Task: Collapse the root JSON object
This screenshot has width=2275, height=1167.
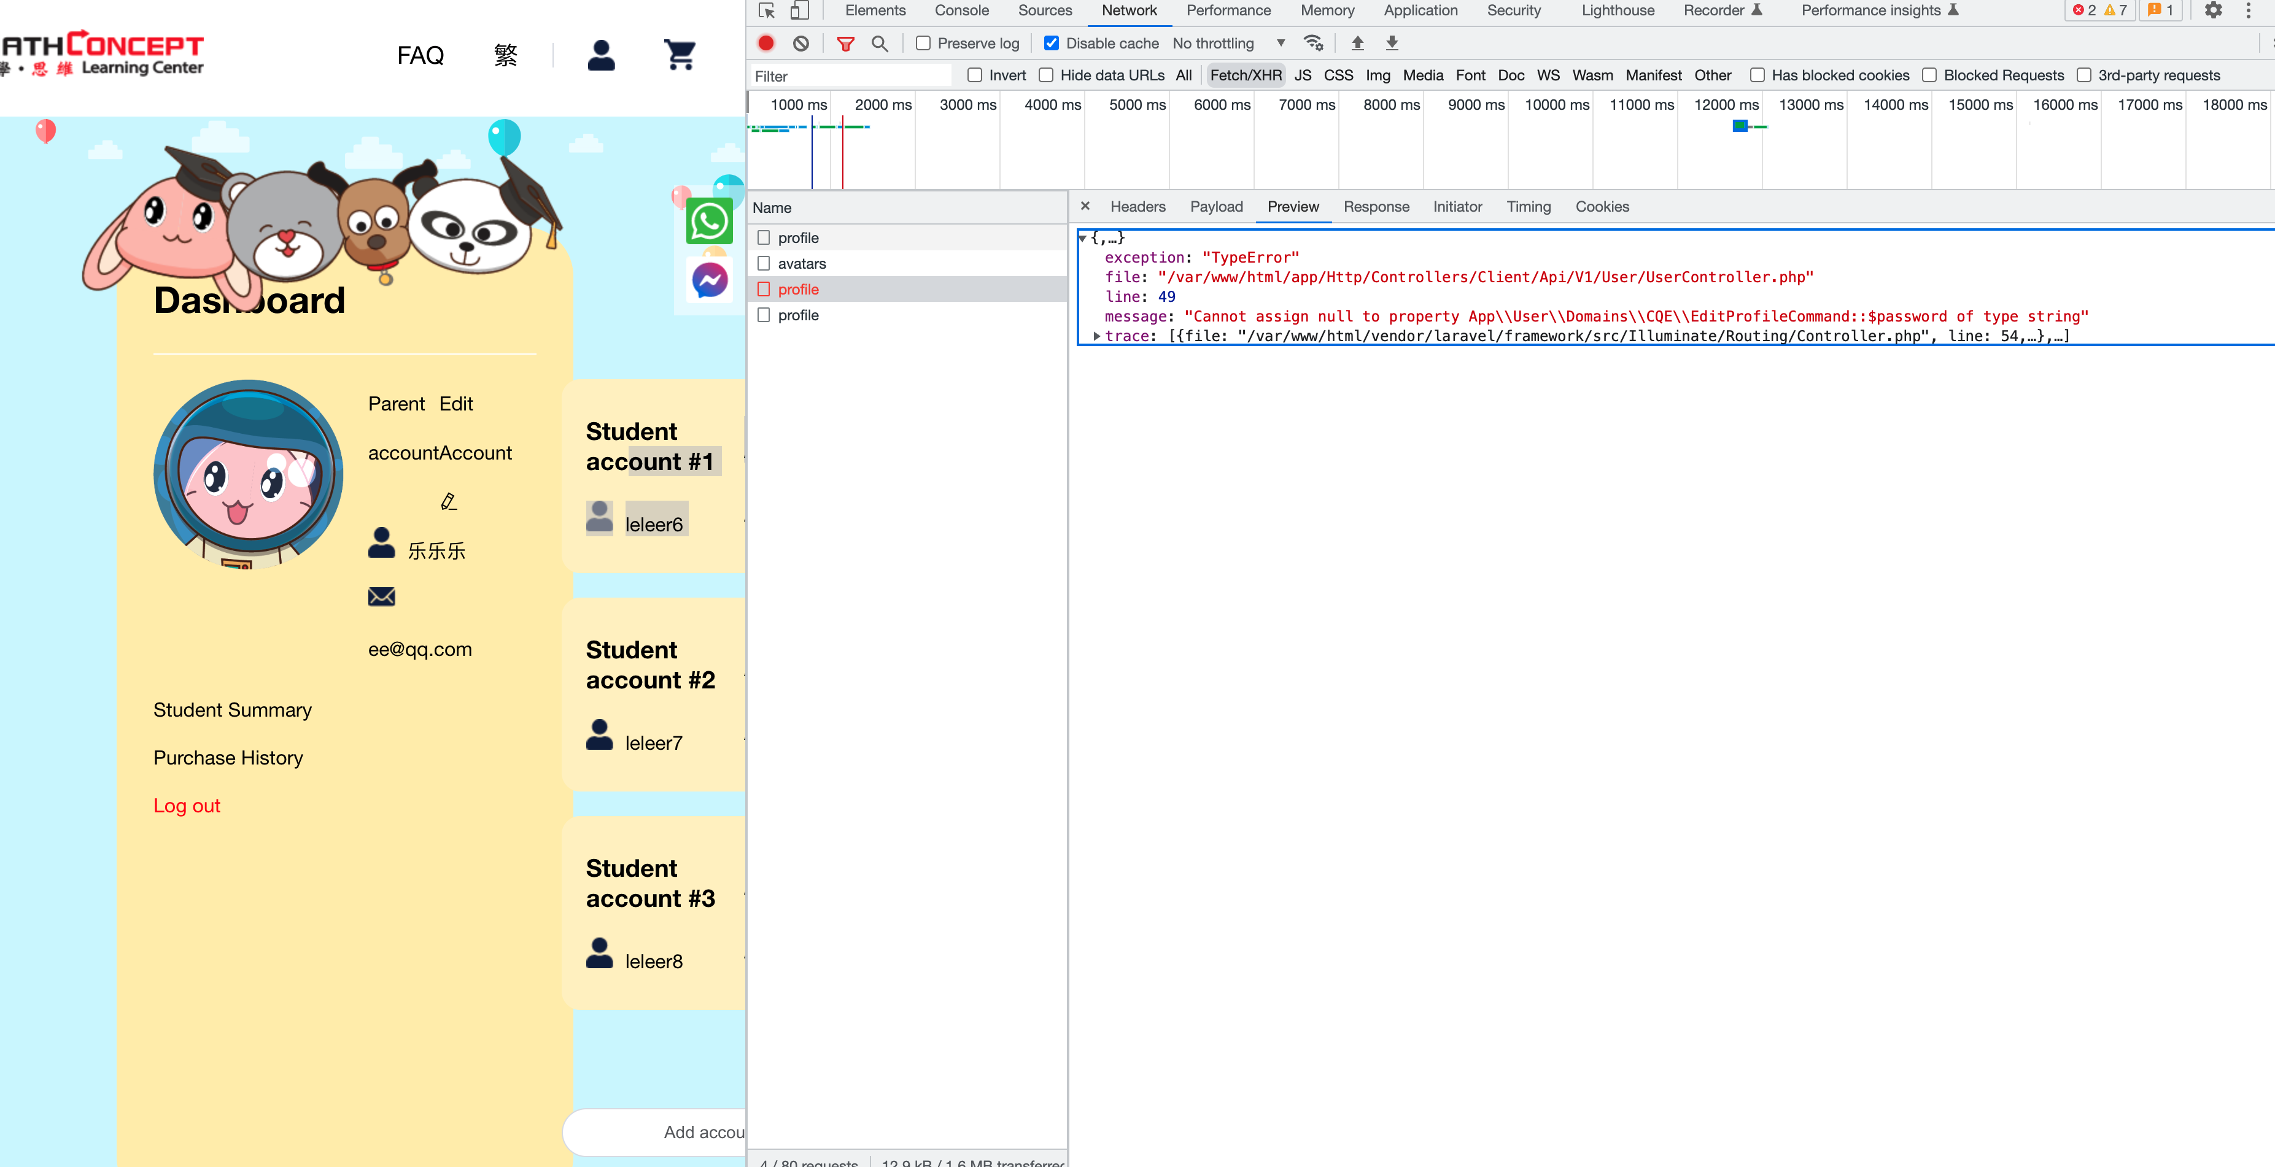Action: tap(1082, 238)
